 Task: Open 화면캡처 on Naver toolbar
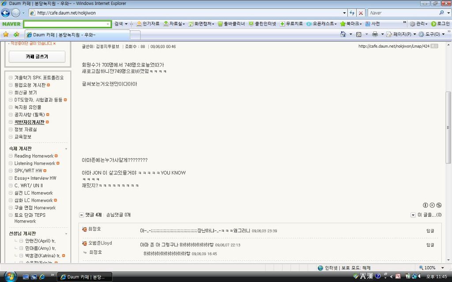pyautogui.click(x=201, y=24)
